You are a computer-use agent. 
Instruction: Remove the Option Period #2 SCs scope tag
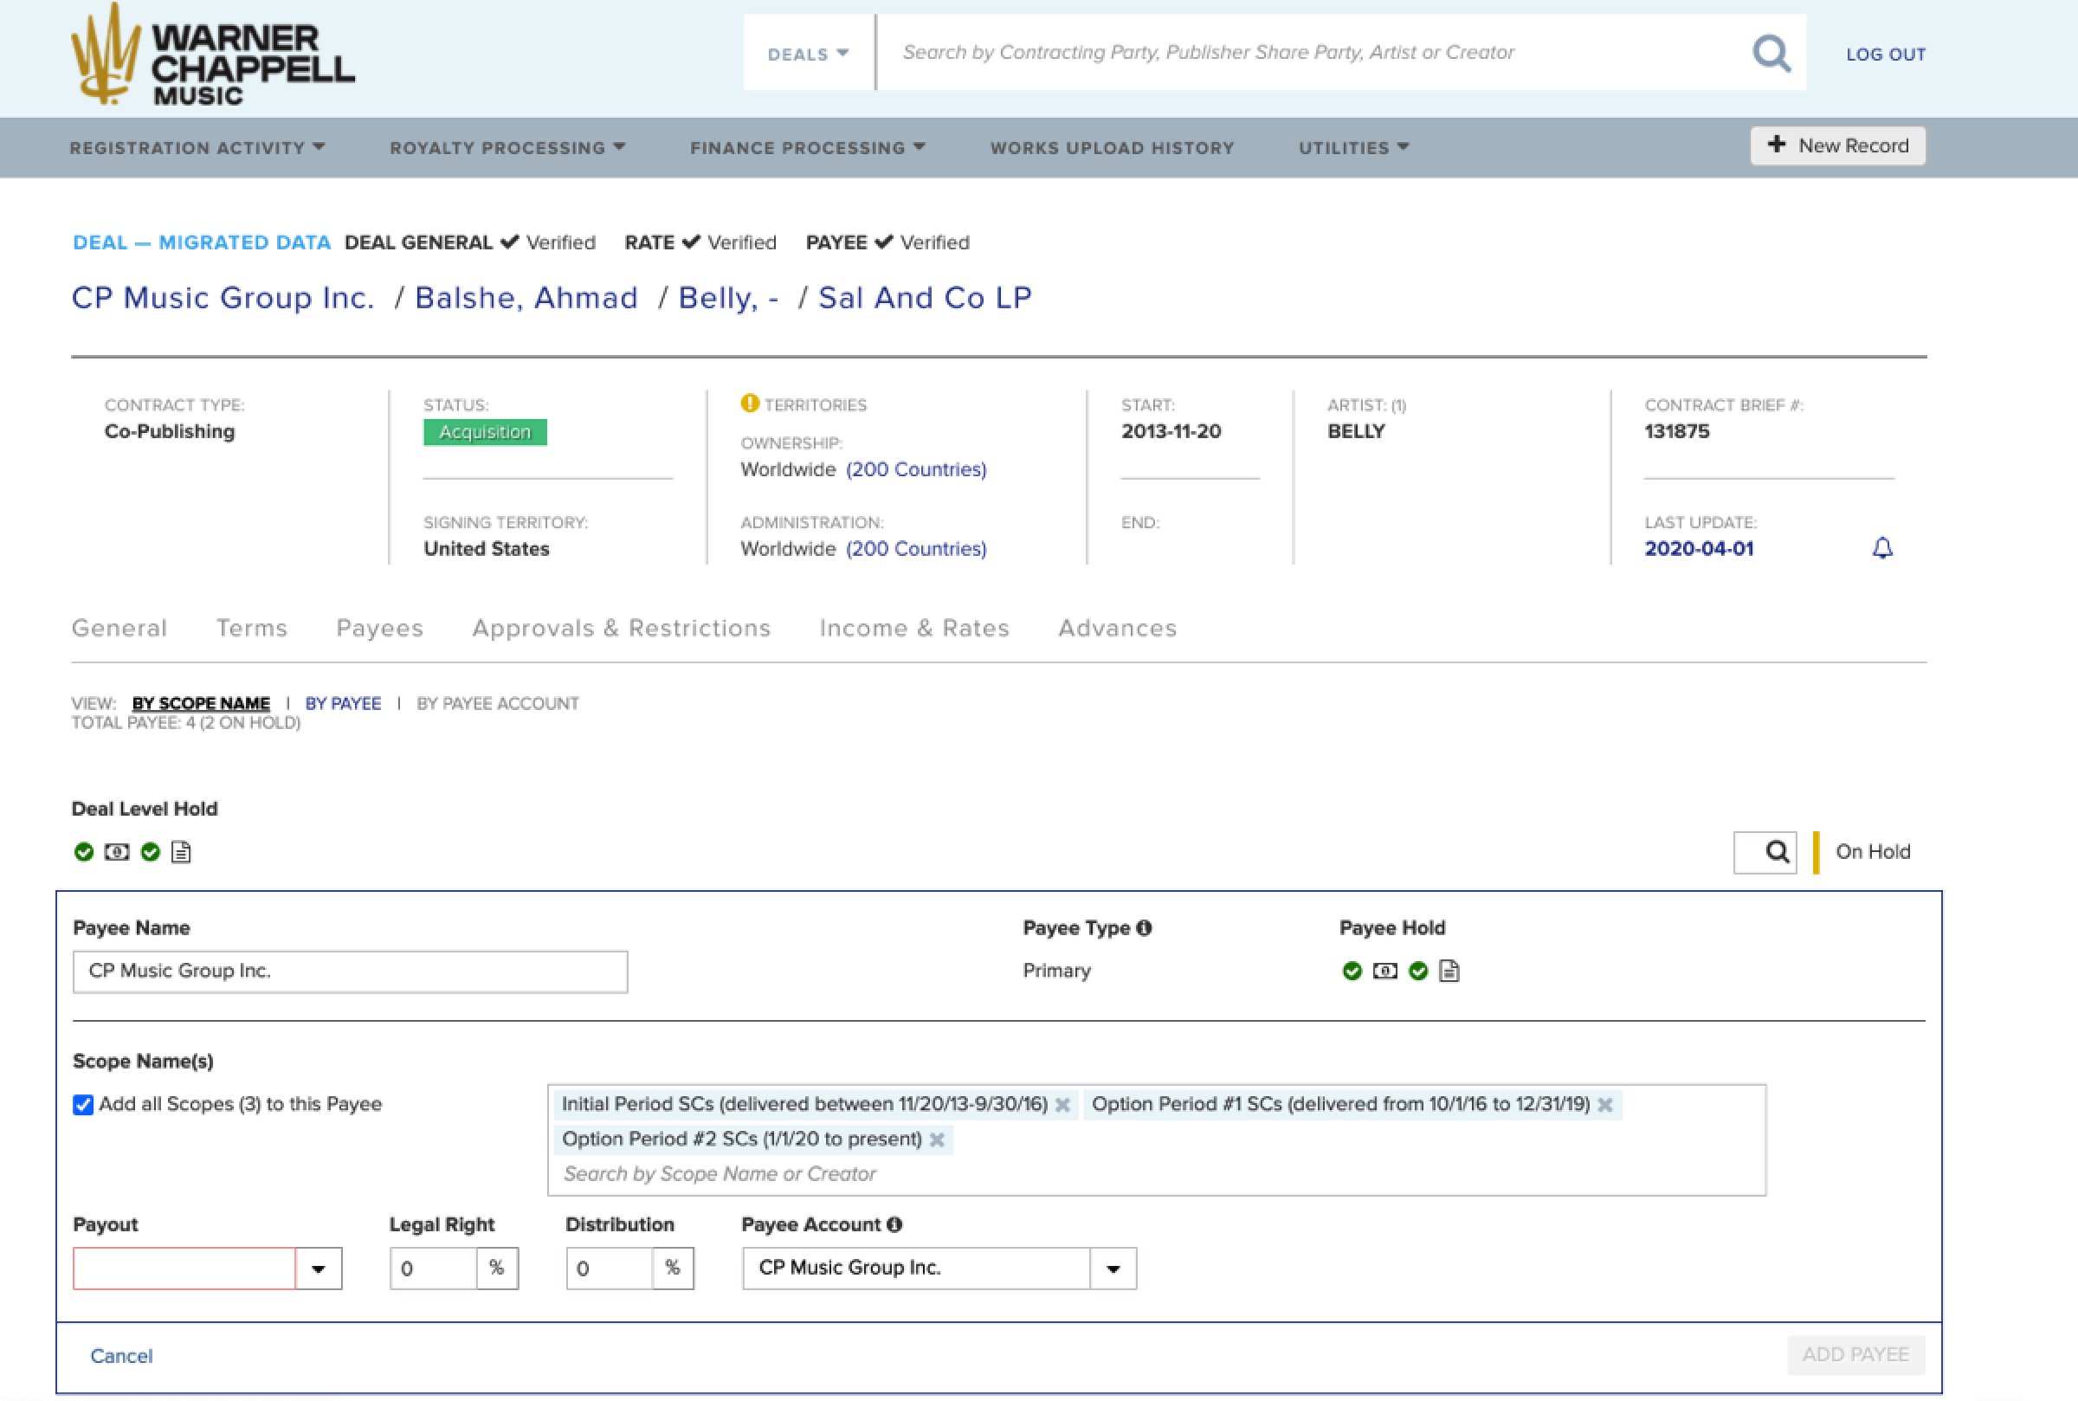coord(936,1140)
